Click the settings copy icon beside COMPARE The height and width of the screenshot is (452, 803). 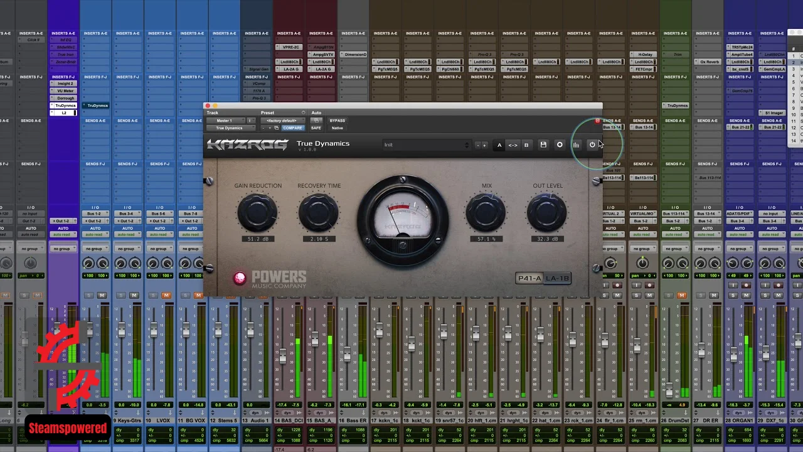[x=276, y=128]
